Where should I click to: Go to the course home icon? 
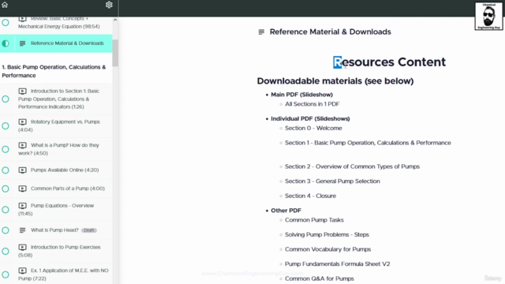tap(5, 5)
